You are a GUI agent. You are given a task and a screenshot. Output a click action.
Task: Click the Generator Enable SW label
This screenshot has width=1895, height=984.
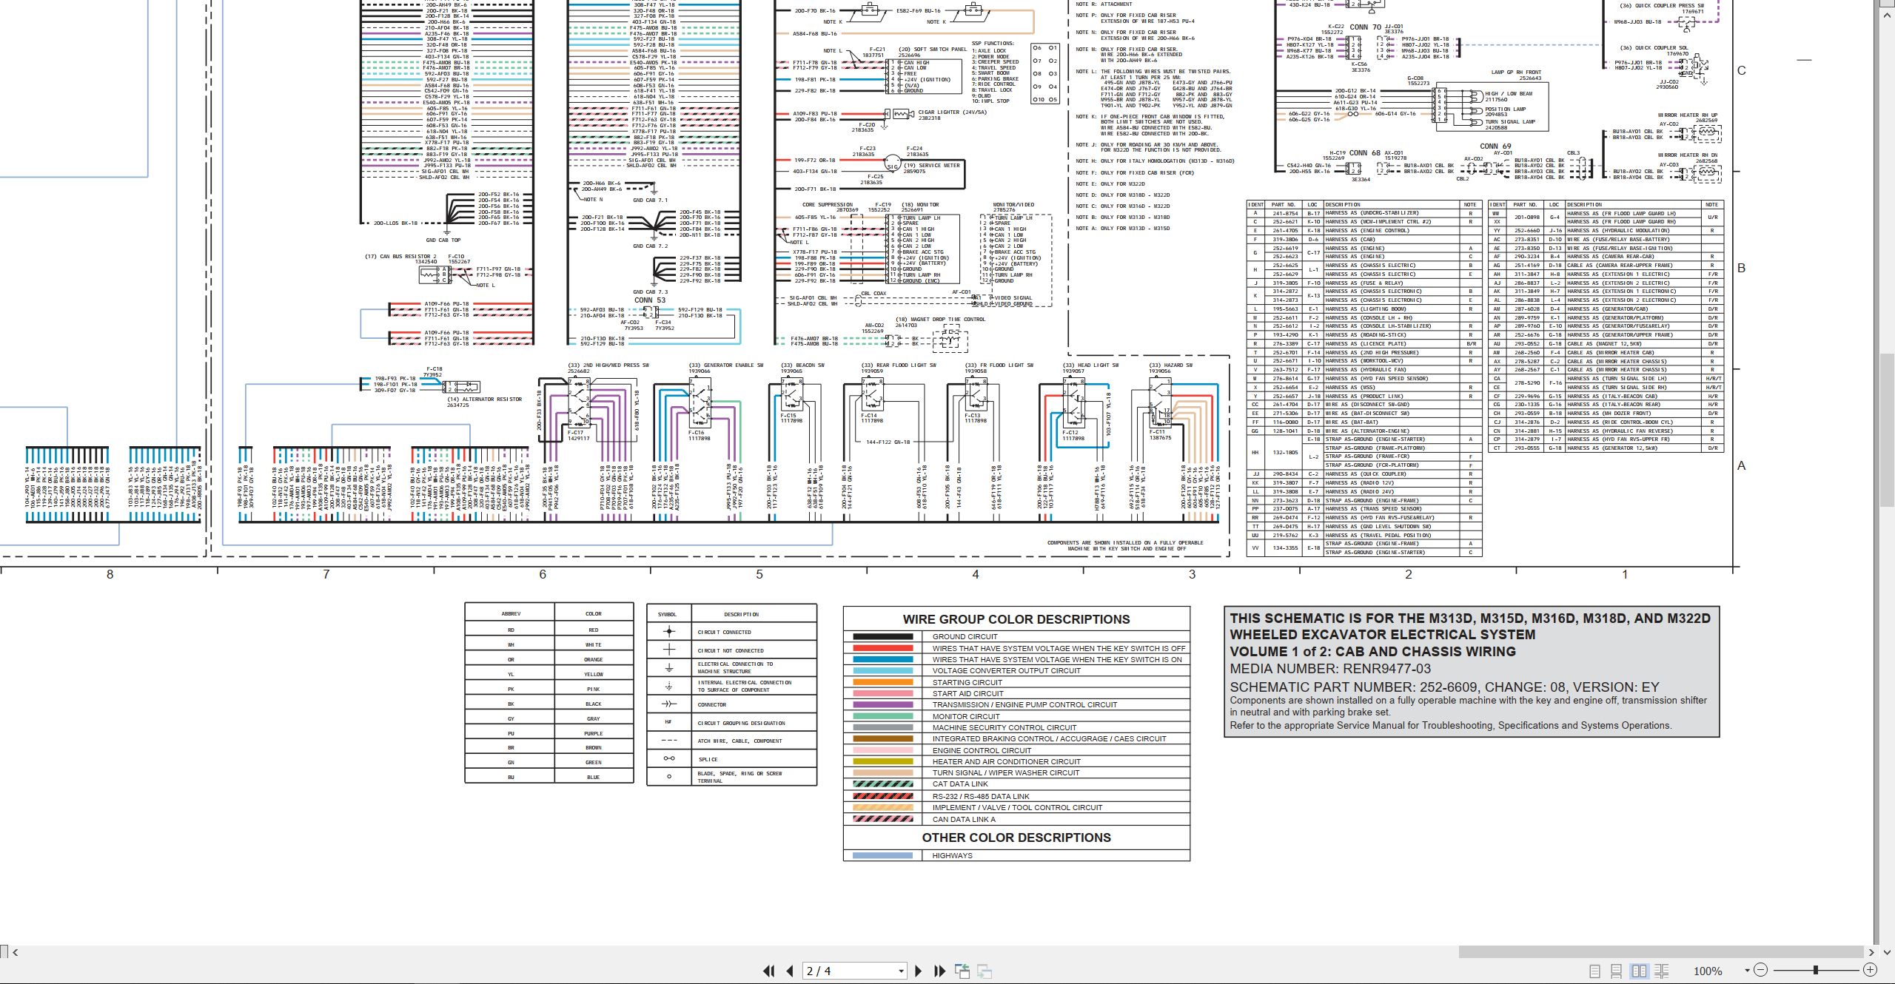725,365
